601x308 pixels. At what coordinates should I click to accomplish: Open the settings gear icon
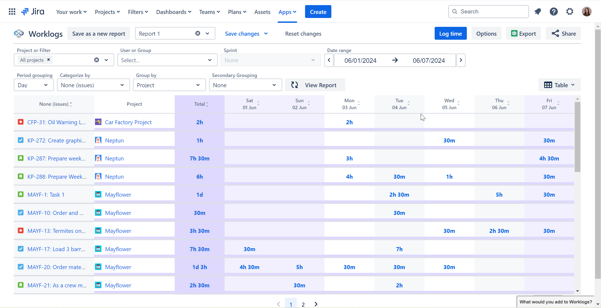click(570, 12)
